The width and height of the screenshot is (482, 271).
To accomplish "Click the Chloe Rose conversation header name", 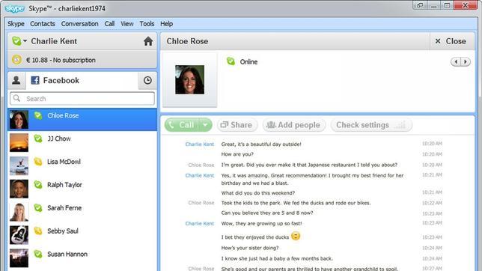I will 187,41.
